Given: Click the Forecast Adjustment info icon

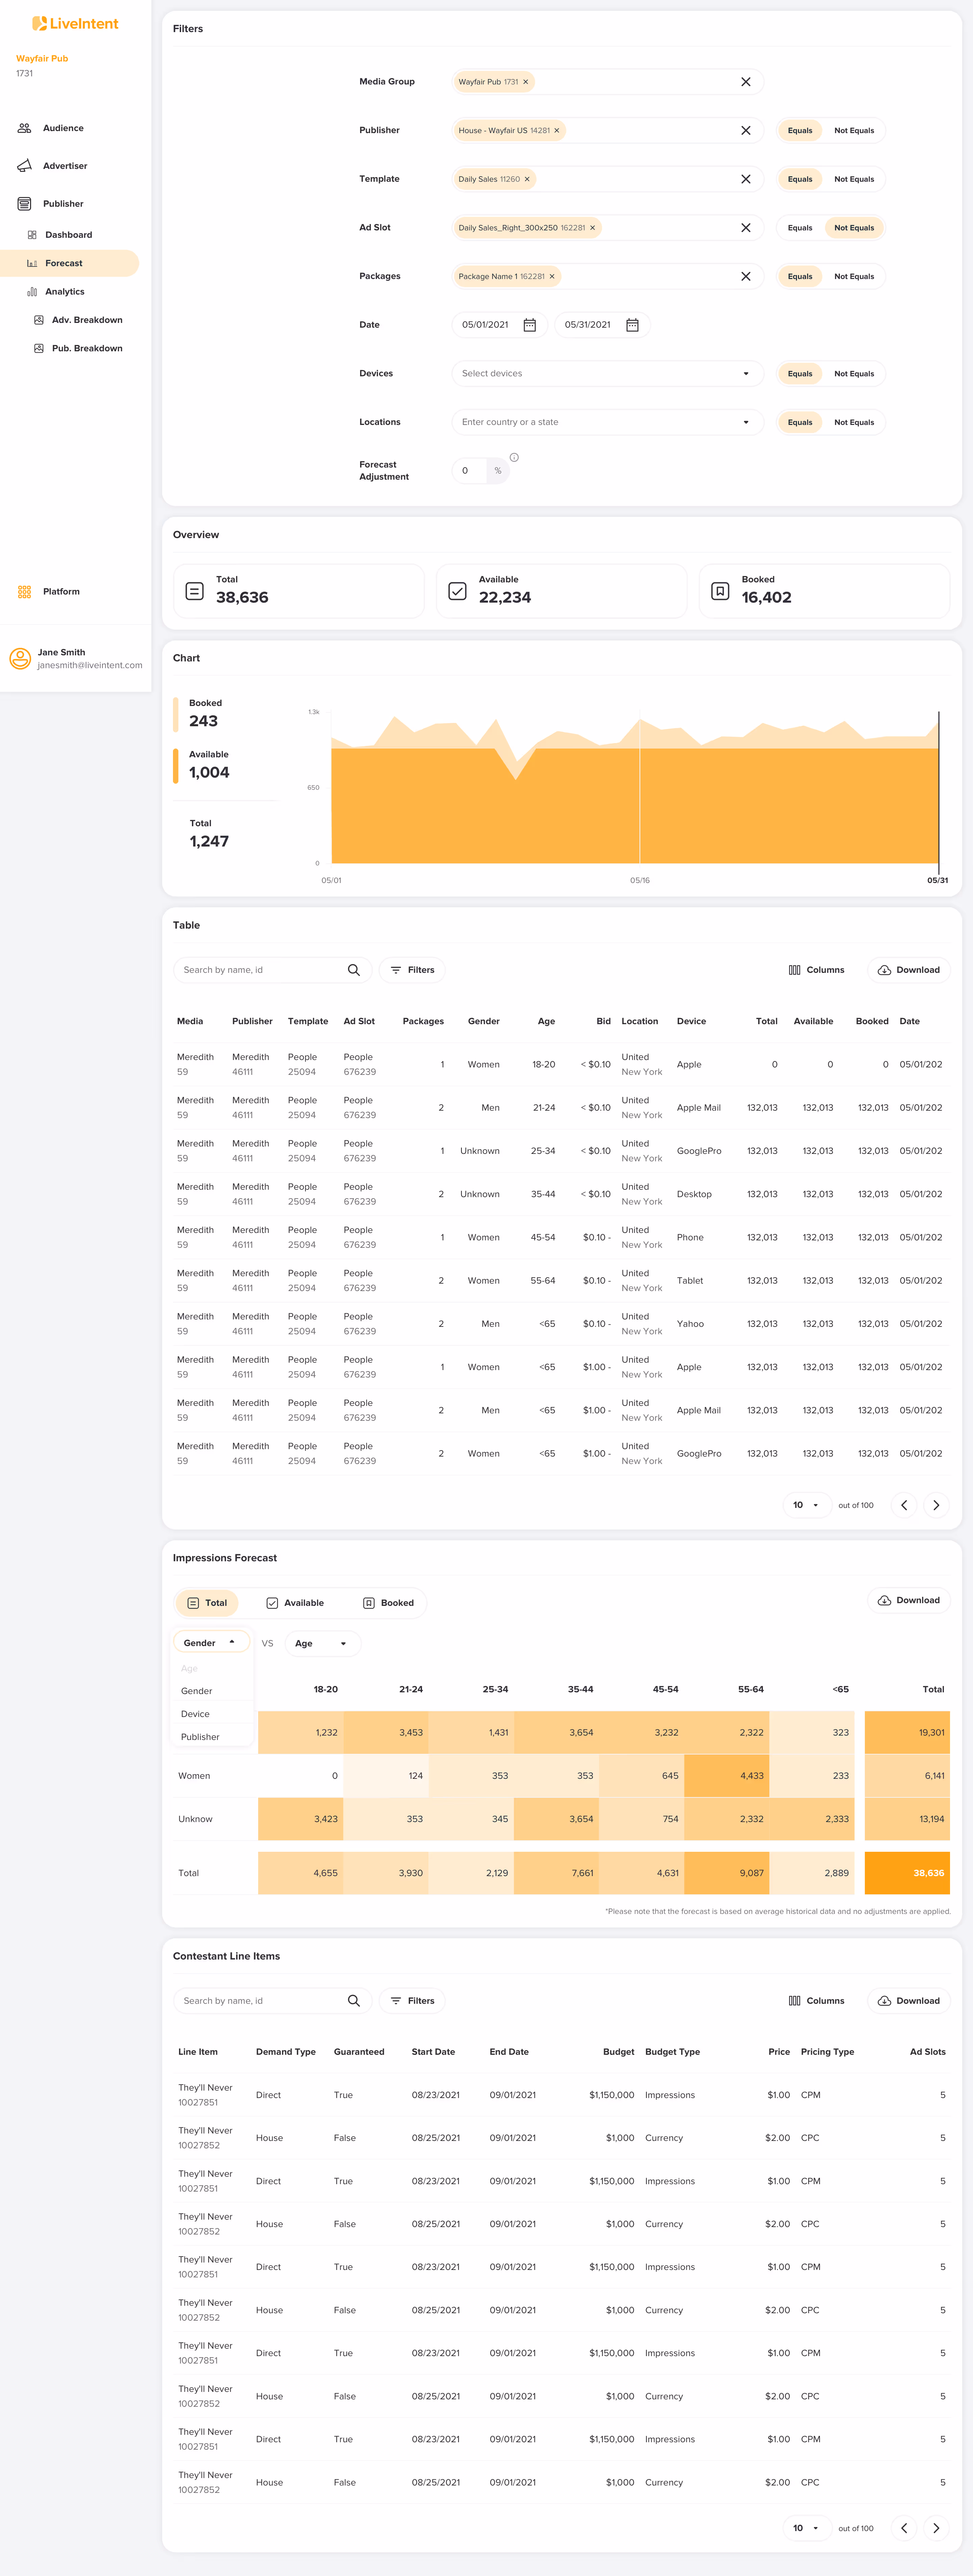Looking at the screenshot, I should pos(514,457).
